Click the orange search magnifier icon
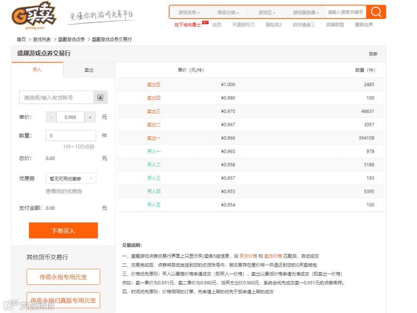Image resolution: width=417 pixels, height=313 pixels. click(376, 12)
